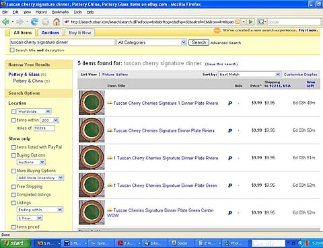The image size is (323, 248).
Task: Open the History menu
Action: 41,12
